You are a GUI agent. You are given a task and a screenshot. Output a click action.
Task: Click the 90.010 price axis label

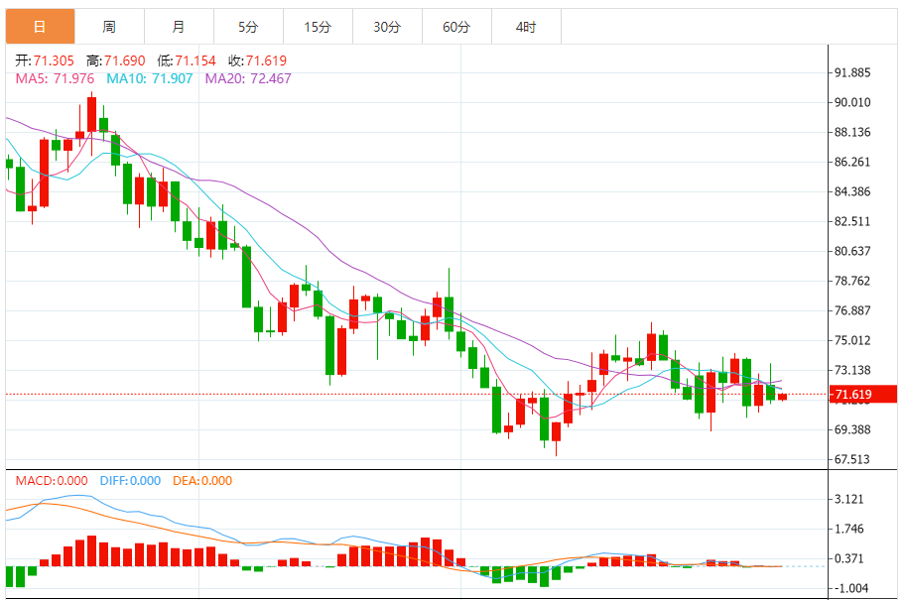click(852, 102)
